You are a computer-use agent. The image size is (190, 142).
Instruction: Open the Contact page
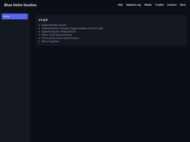pyautogui.click(x=172, y=5)
